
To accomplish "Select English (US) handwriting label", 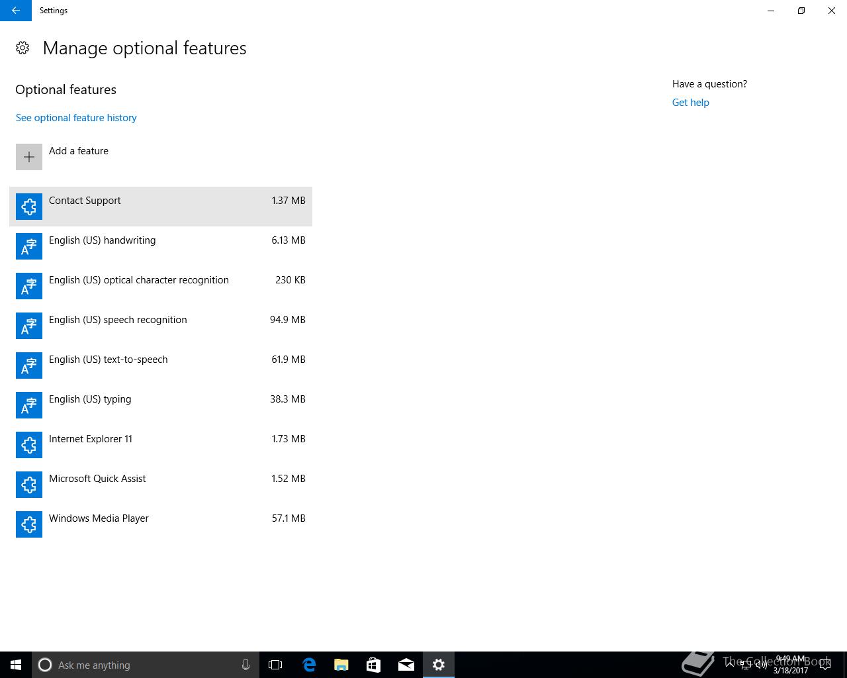I will tap(103, 240).
